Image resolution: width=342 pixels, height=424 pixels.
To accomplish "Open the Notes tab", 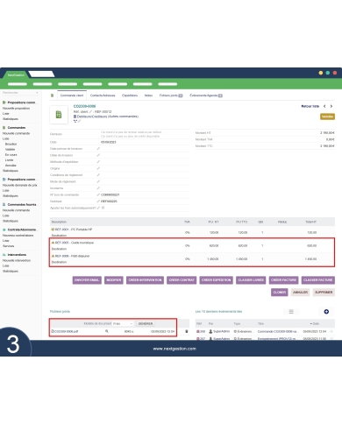I will pyautogui.click(x=148, y=95).
